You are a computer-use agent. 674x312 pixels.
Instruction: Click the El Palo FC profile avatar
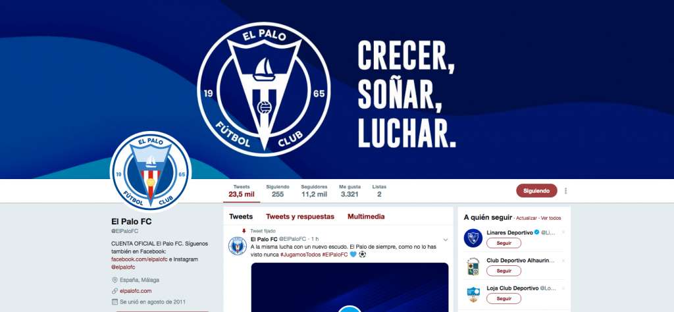pos(151,171)
